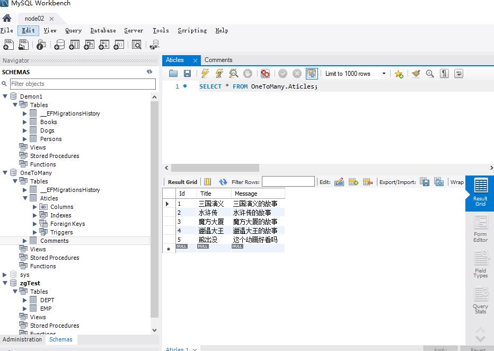The height and width of the screenshot is (351, 494).
Task: Toggle wrap cell content in result grid
Action: point(456,182)
